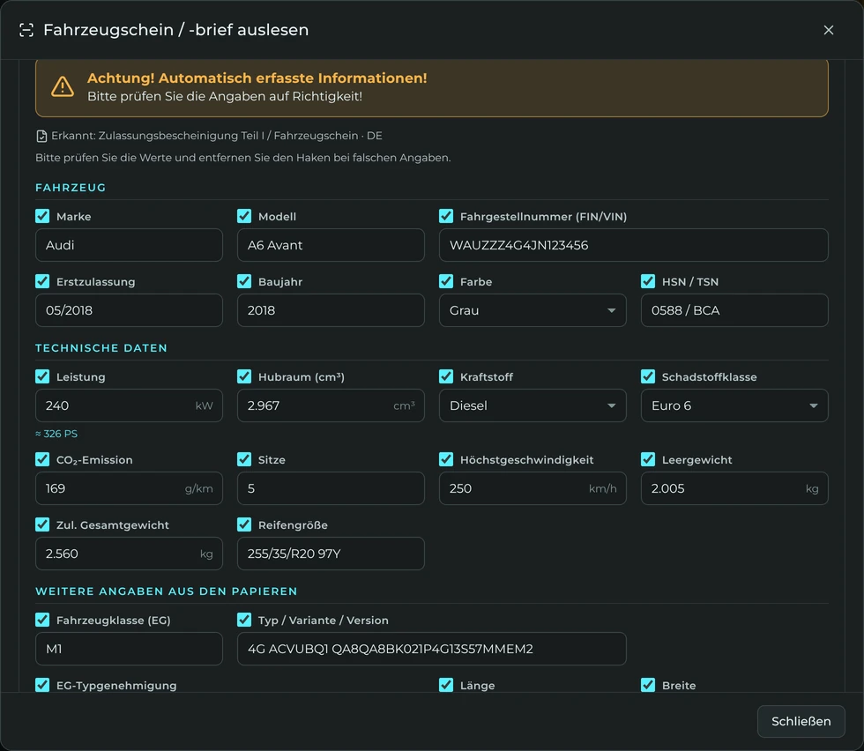Screen dimensions: 864x751
Task: Edit the Reifengröße field 255/35/R20 97Y
Action: (x=331, y=554)
